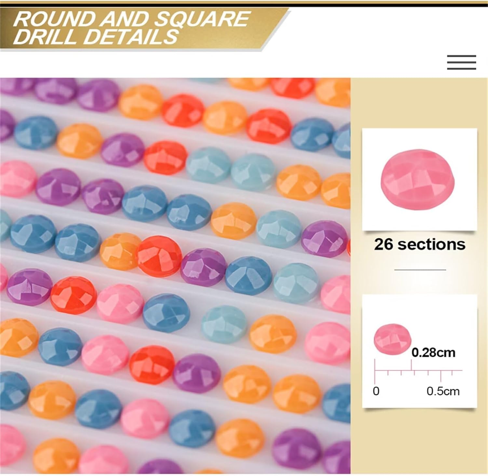Click the "DRILL DETAILS" heading text
The height and width of the screenshot is (476, 488).
pyautogui.click(x=96, y=36)
